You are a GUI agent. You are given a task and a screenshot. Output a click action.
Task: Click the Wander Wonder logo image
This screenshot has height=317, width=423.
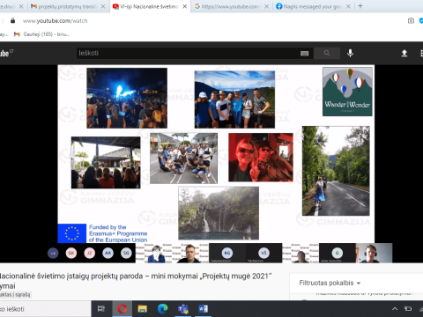(x=347, y=92)
